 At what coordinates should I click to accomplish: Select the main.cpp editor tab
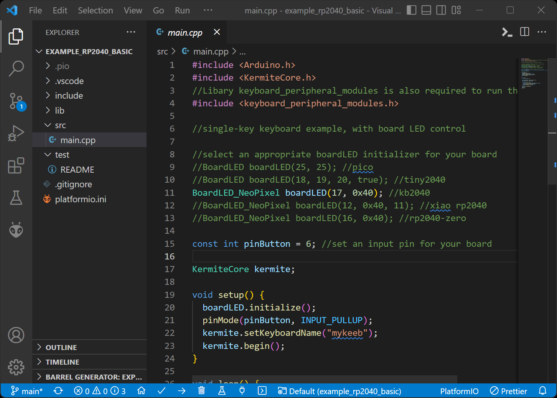[x=185, y=33]
